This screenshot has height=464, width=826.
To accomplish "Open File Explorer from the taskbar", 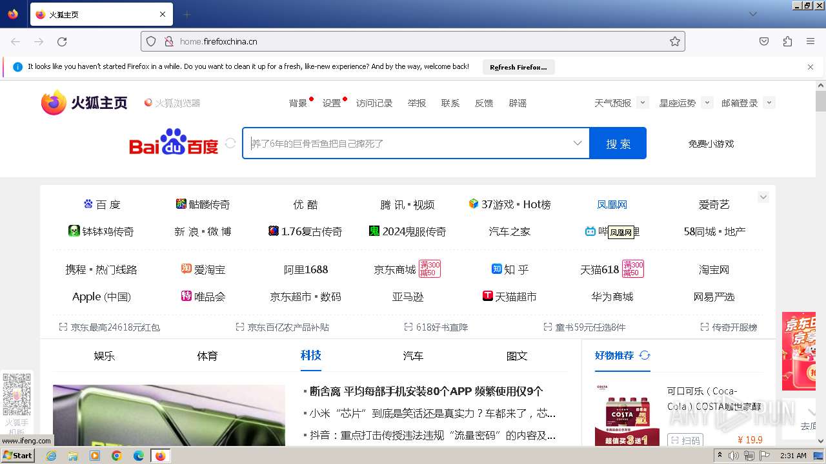I will [73, 456].
